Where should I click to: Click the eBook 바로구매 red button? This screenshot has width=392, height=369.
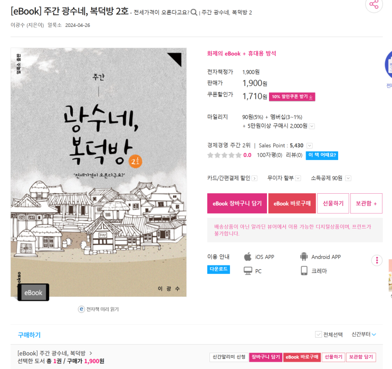[292, 203]
